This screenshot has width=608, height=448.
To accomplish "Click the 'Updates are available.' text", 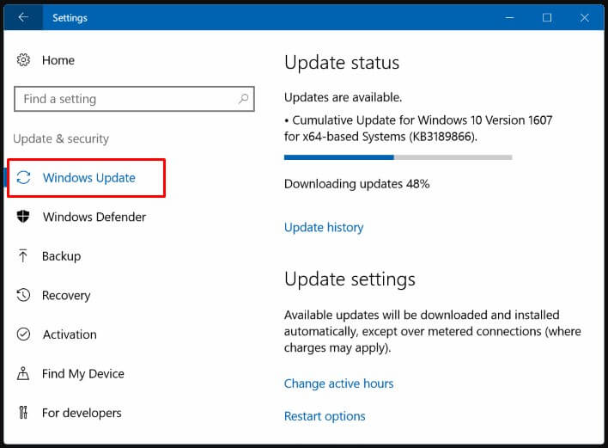I will [343, 97].
